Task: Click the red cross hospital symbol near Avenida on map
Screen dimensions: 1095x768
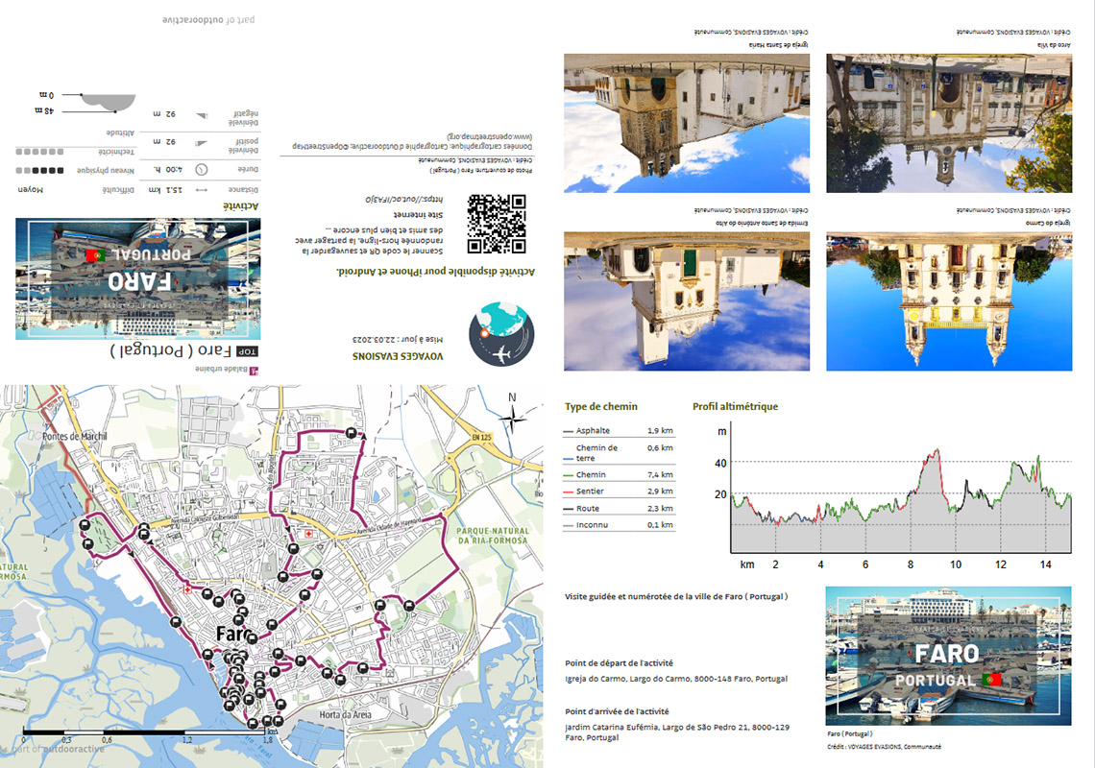Action: 308,534
